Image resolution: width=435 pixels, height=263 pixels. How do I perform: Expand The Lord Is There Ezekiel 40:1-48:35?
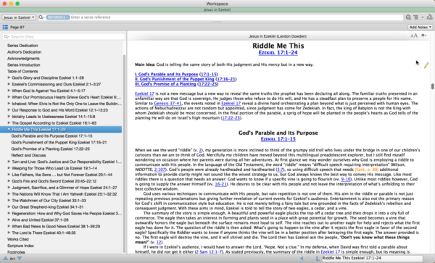pos(9,233)
